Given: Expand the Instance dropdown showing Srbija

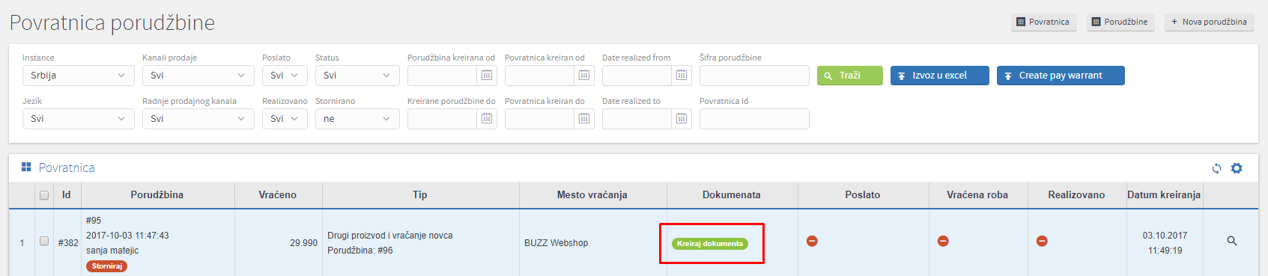Looking at the screenshot, I should pyautogui.click(x=79, y=76).
